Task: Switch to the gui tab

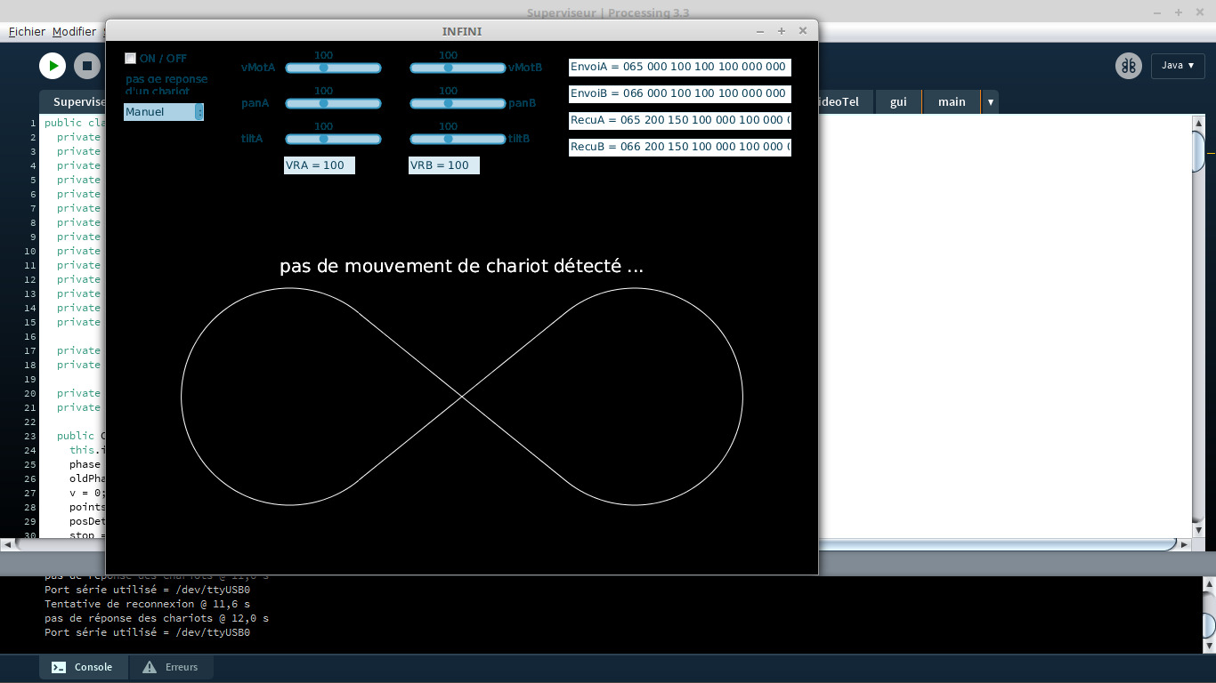Action: [898, 102]
